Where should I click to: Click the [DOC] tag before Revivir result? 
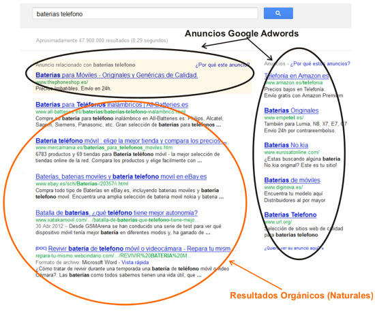click(x=41, y=249)
